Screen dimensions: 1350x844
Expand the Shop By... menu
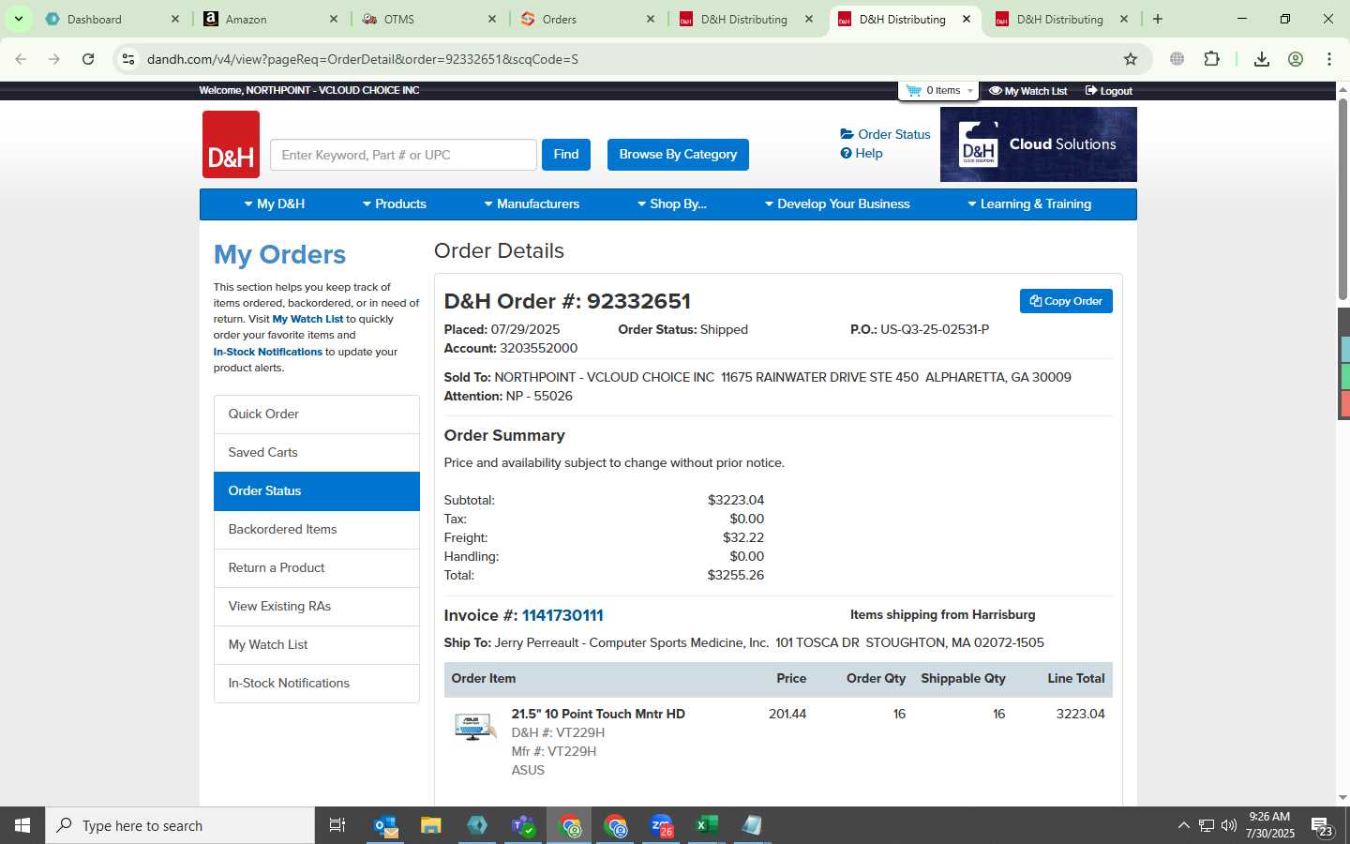(x=672, y=204)
